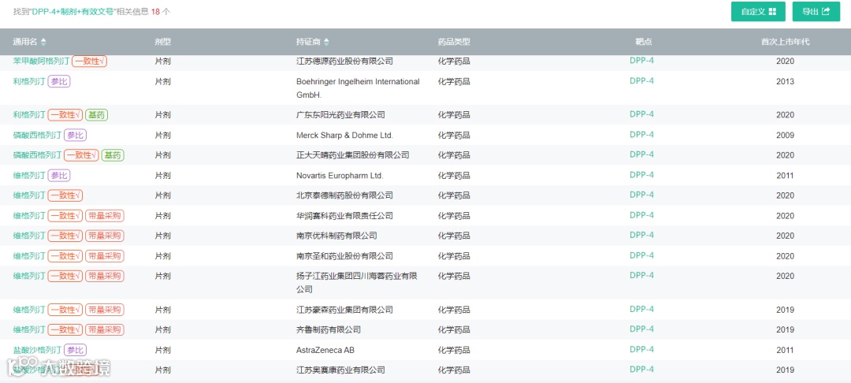Select 北京泰德制药股份有限公司 holder cell
The width and height of the screenshot is (851, 383).
[344, 195]
